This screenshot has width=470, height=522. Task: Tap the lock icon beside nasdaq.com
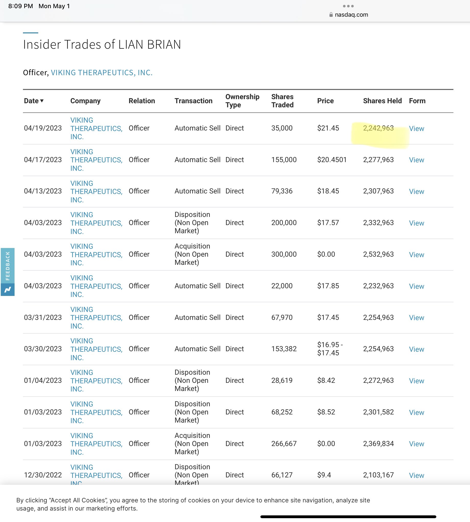(331, 15)
